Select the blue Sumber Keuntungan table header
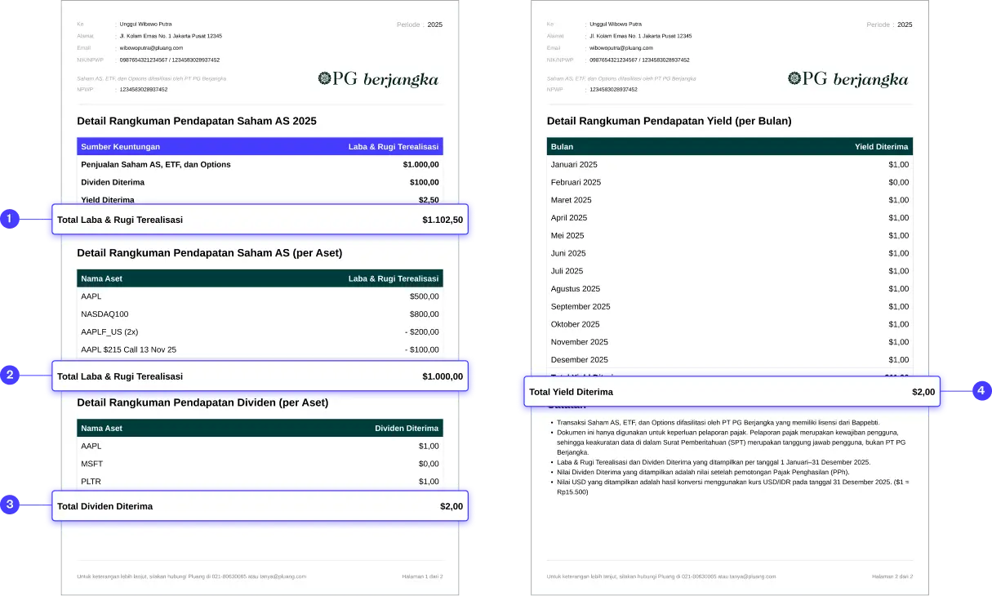 tap(260, 147)
